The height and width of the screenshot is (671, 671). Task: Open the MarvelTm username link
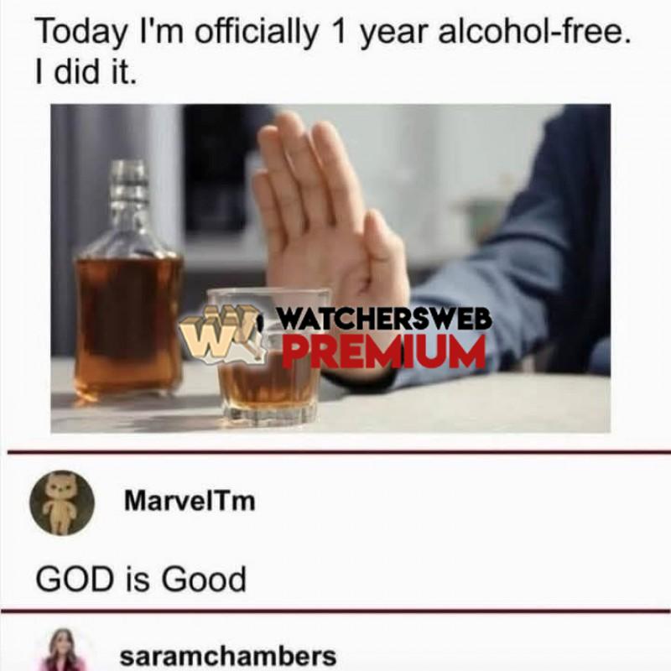[x=190, y=501]
